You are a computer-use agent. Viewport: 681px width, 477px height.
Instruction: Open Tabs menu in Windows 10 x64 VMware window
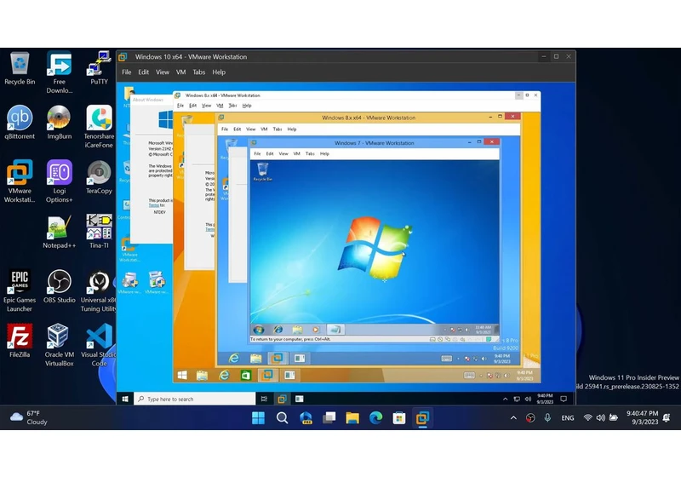199,72
